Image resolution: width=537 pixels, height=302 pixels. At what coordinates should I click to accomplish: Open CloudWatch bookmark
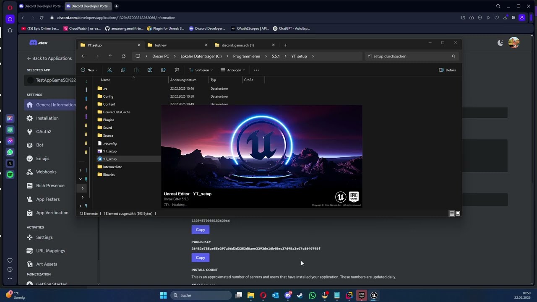pyautogui.click(x=82, y=29)
